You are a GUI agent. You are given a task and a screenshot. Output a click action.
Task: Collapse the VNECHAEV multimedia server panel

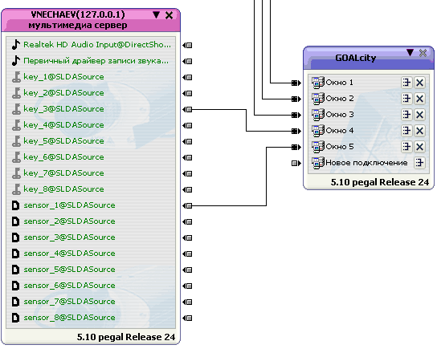click(x=157, y=14)
